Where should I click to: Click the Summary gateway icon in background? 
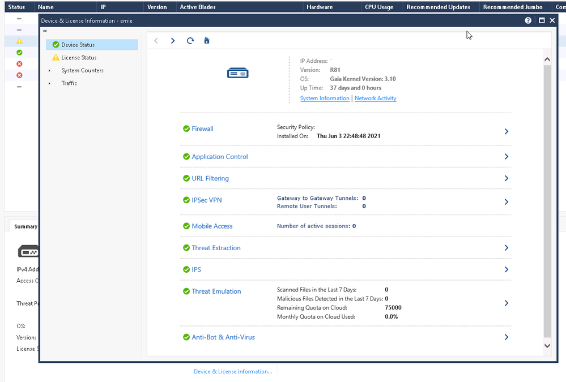[28, 251]
